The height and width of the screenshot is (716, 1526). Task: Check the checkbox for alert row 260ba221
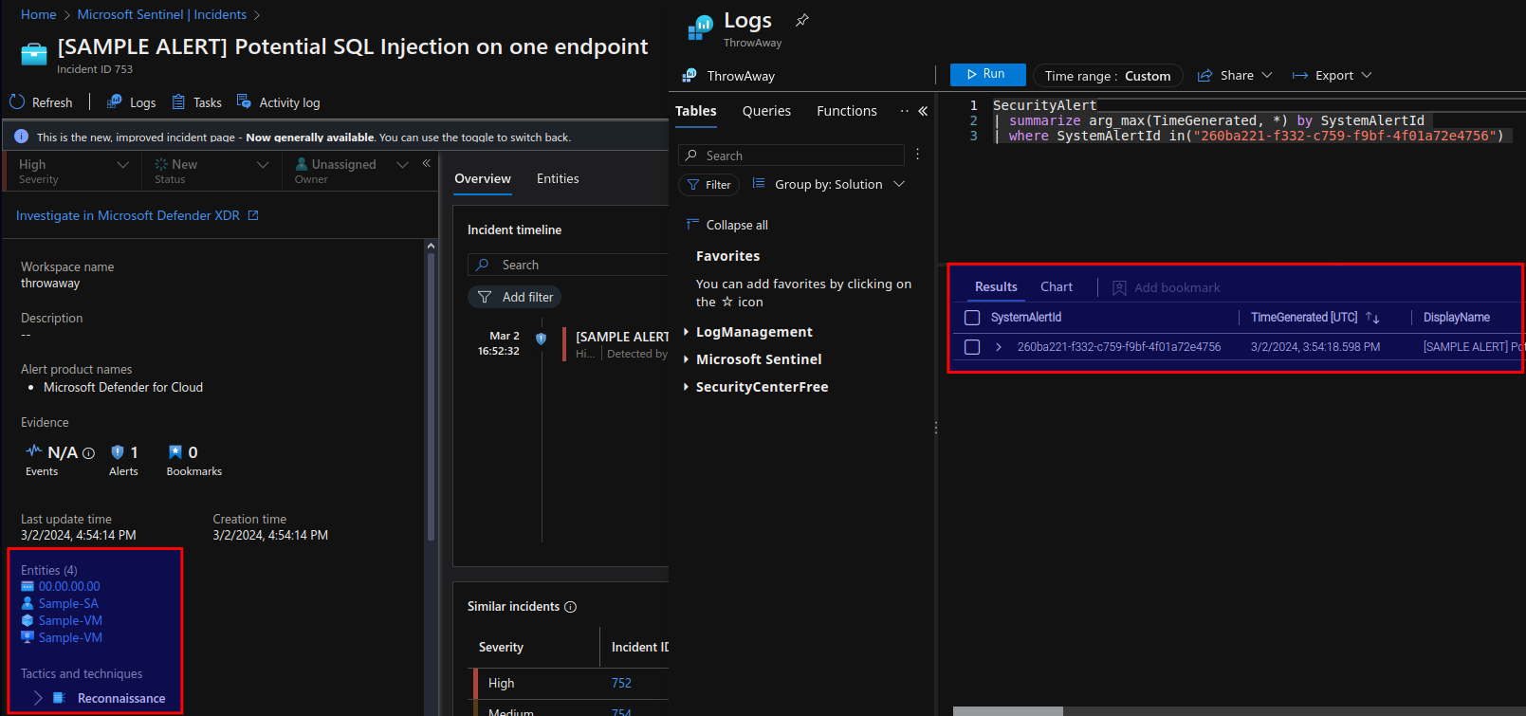click(x=972, y=347)
